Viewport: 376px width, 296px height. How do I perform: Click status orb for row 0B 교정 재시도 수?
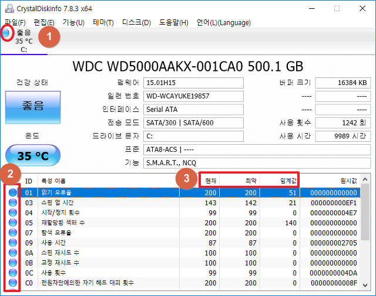tap(13, 263)
